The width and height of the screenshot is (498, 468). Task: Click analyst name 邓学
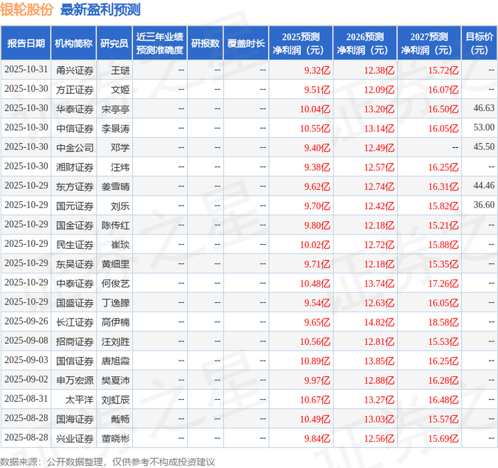pyautogui.click(x=120, y=148)
